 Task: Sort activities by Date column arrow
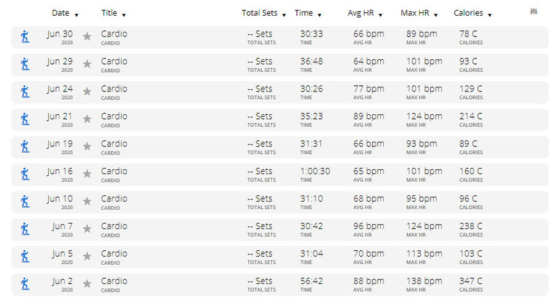pos(76,14)
